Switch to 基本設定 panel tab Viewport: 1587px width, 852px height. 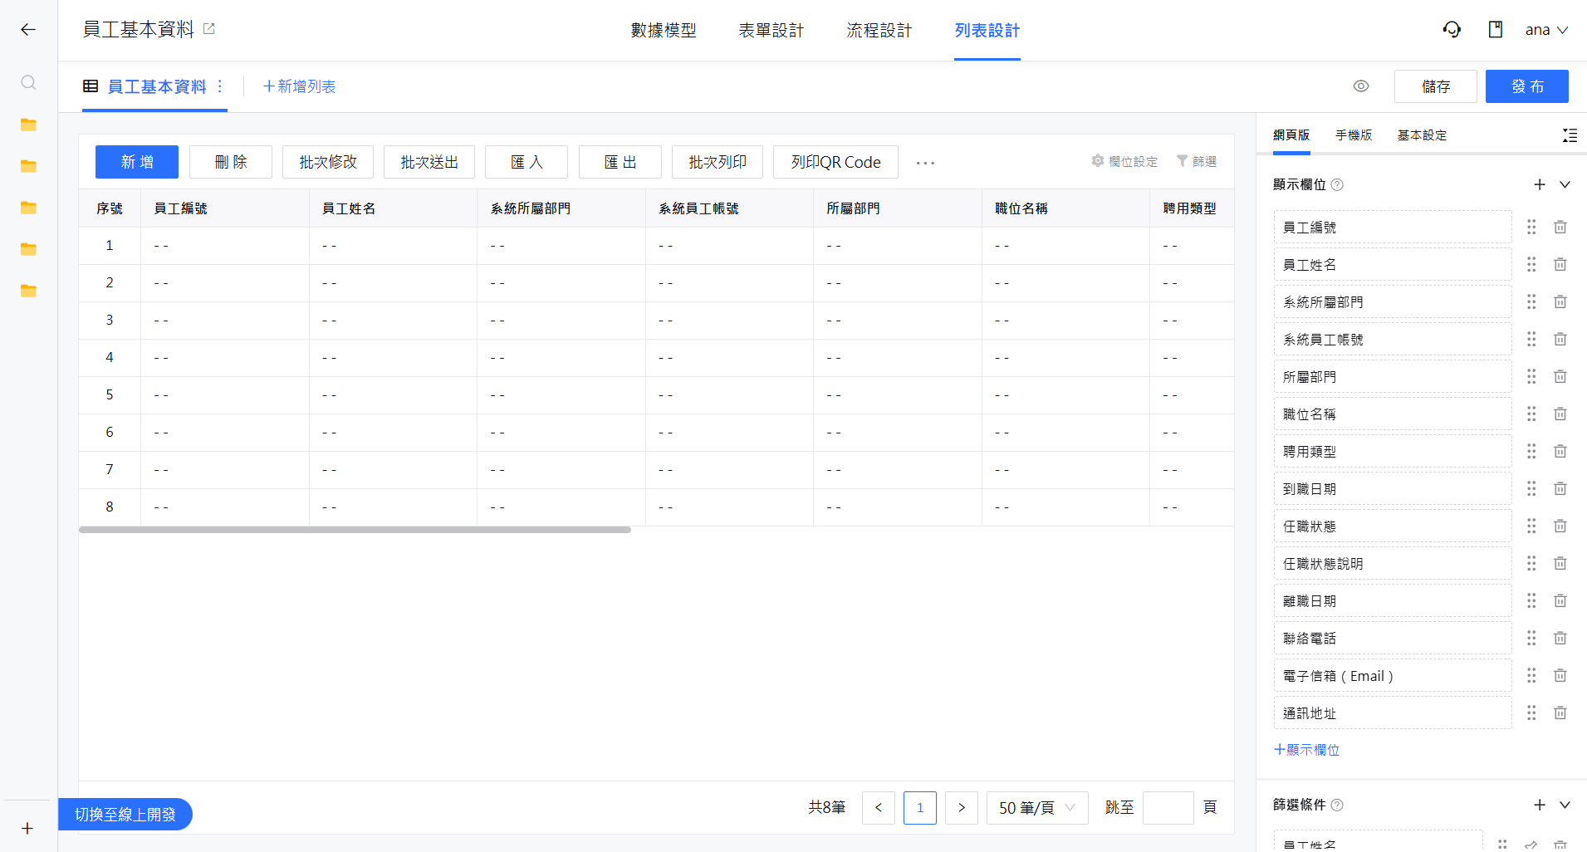[x=1422, y=135]
